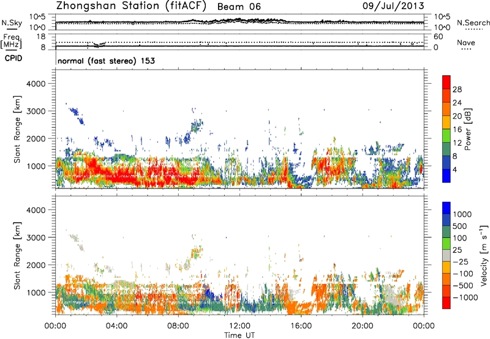This screenshot has height=339, width=490.
Task: Click the left '10^5' noise axis tick
Action: tap(38, 17)
